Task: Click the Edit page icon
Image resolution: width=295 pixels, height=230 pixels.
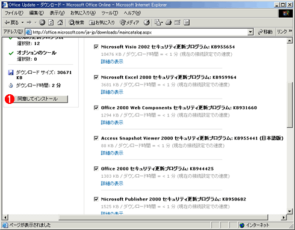Action: pos(178,23)
